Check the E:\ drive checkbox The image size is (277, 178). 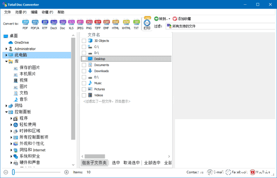tap(84, 77)
